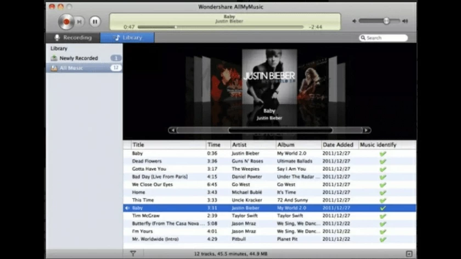The width and height of the screenshot is (461, 259).
Task: Pause the playing song
Action: [x=94, y=21]
